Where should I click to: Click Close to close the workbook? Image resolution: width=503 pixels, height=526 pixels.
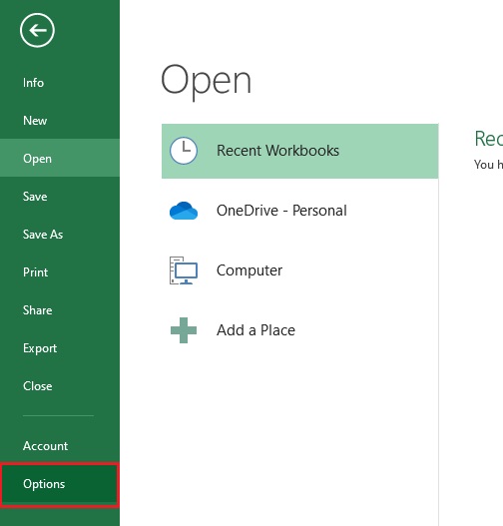click(60, 386)
